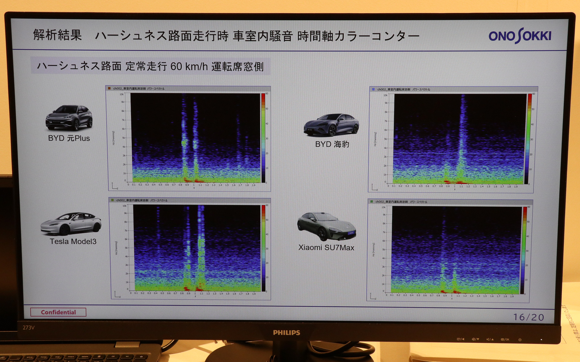Select the パワースペクトル title bar on Xiaomi SU7Max panel

[x=420, y=202]
